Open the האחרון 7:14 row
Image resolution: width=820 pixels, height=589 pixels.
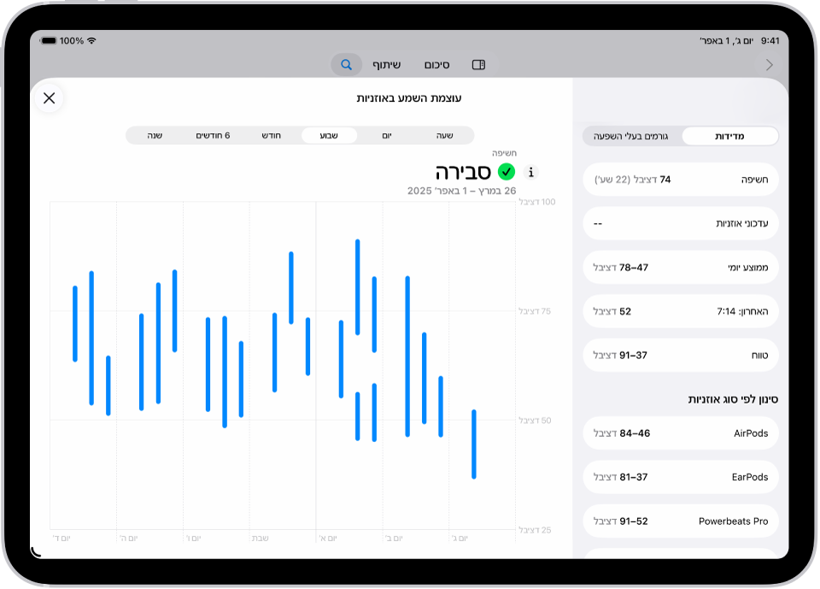(x=681, y=311)
